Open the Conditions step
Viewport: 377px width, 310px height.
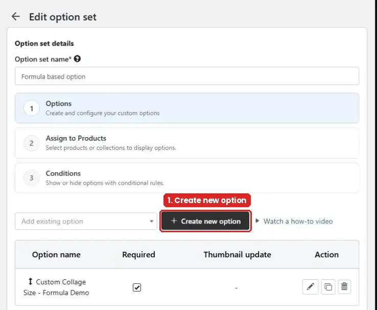click(x=187, y=178)
